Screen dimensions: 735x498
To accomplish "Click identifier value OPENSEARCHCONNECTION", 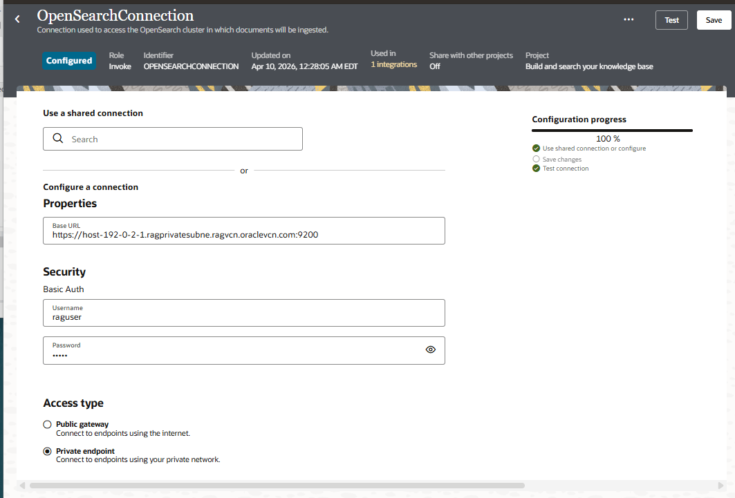I will tap(191, 66).
